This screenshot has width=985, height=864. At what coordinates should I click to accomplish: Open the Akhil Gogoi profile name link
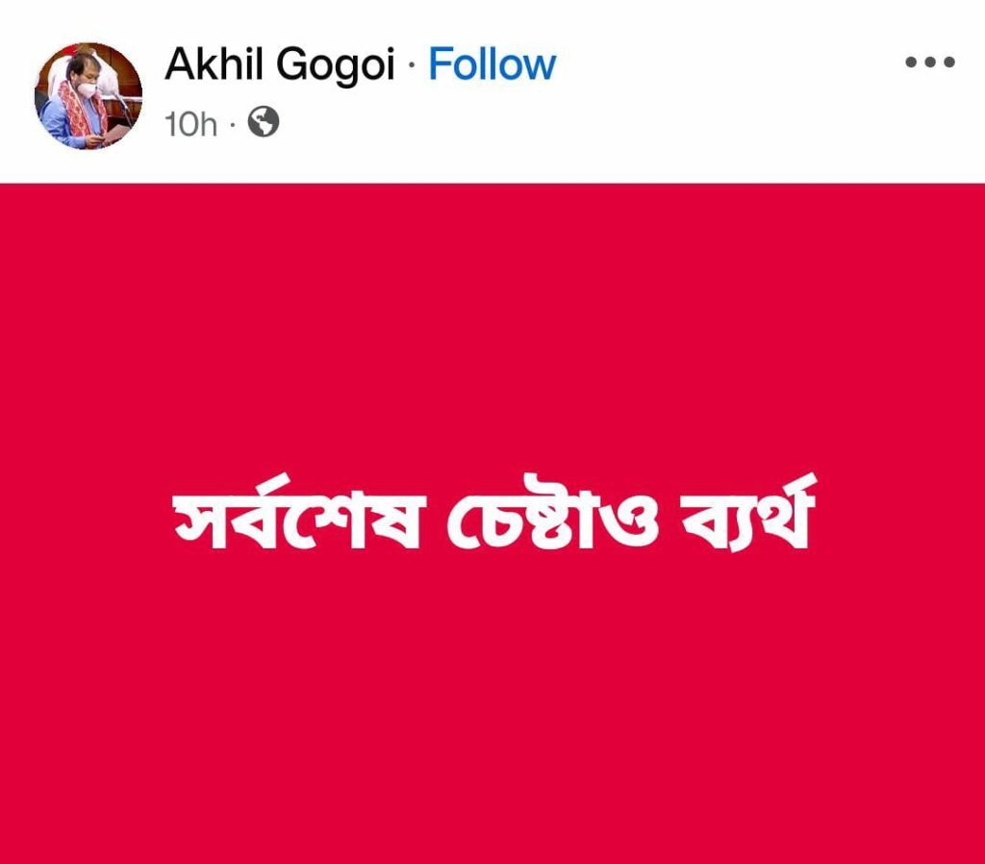click(280, 65)
